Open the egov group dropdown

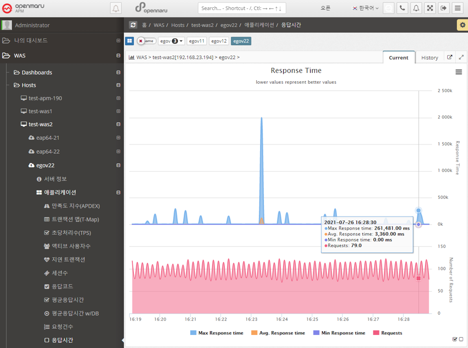pyautogui.click(x=172, y=41)
